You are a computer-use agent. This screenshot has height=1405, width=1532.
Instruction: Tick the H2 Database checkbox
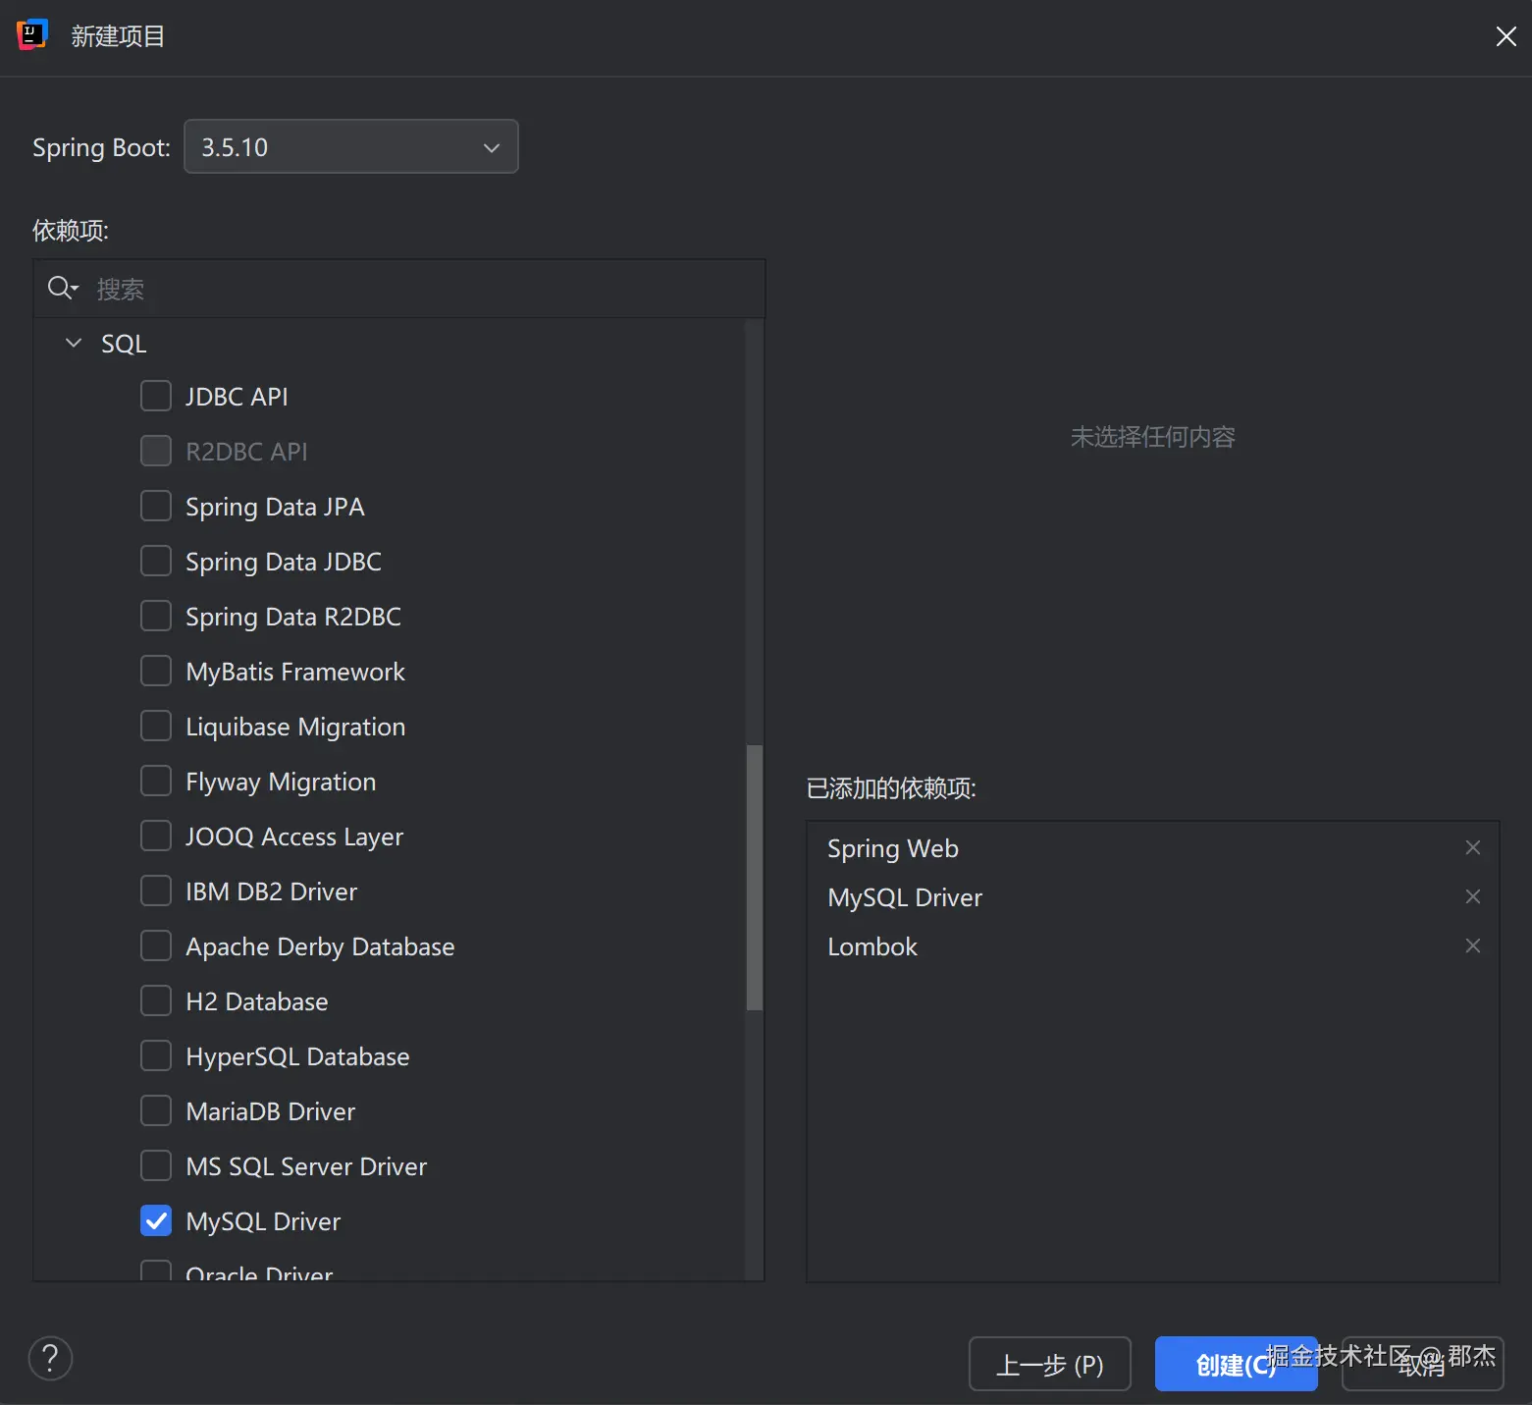(156, 1000)
